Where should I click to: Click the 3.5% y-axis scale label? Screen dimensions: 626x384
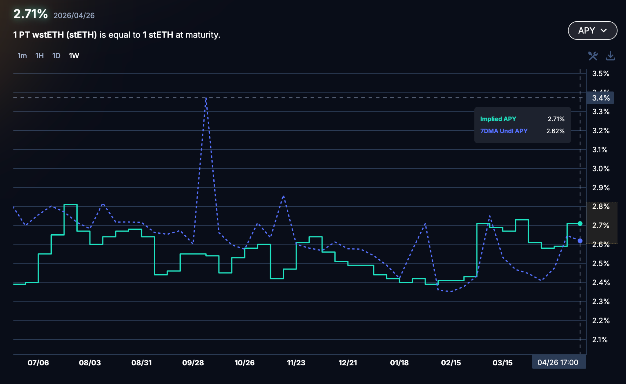601,74
